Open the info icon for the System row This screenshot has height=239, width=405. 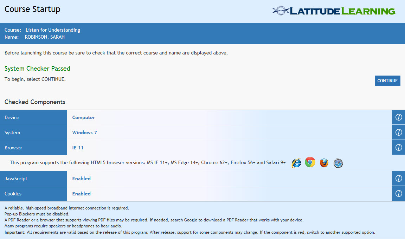pos(399,133)
